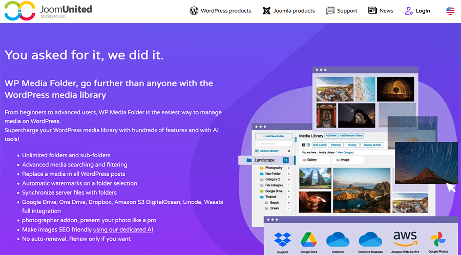Select the list view icon in Media Library
The width and height of the screenshot is (461, 255).
tap(304, 145)
